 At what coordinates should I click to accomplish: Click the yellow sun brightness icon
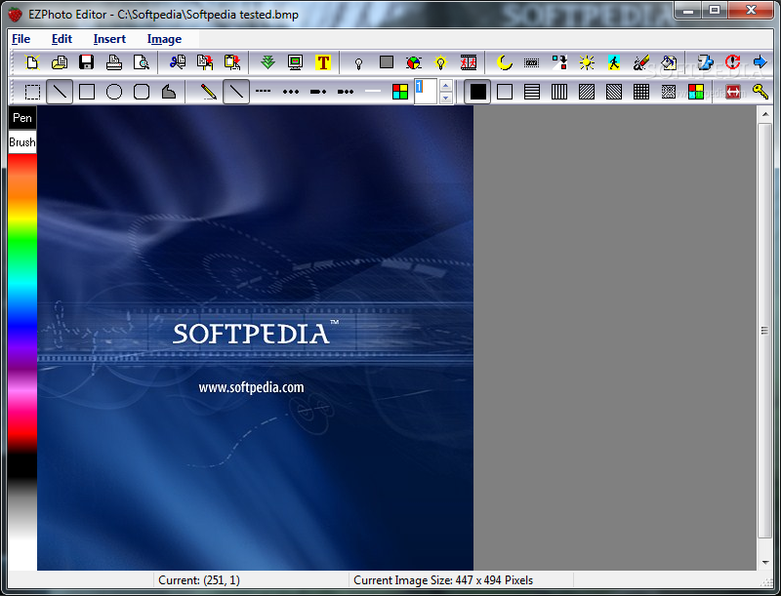587,62
